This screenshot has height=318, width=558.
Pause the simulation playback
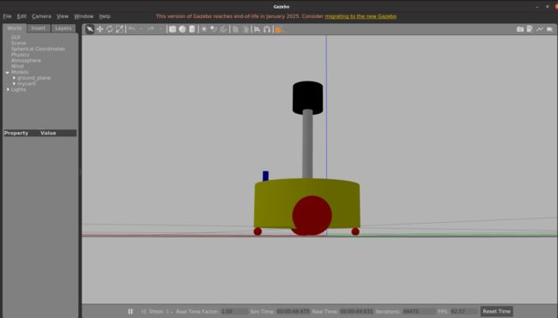130,311
